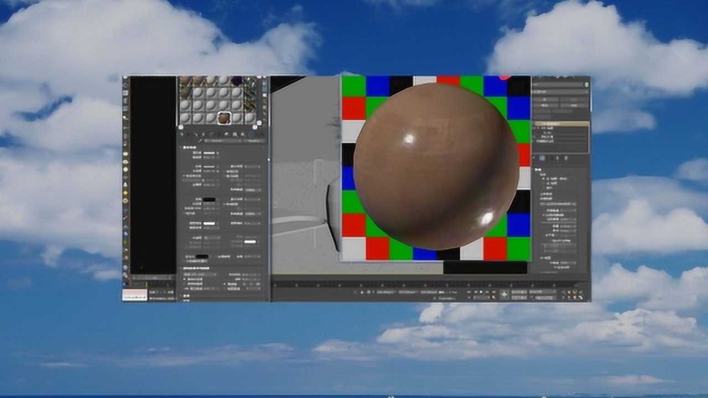Image resolution: width=708 pixels, height=398 pixels.
Task: Click the object color swatch beside name field
Action: pyautogui.click(x=586, y=85)
